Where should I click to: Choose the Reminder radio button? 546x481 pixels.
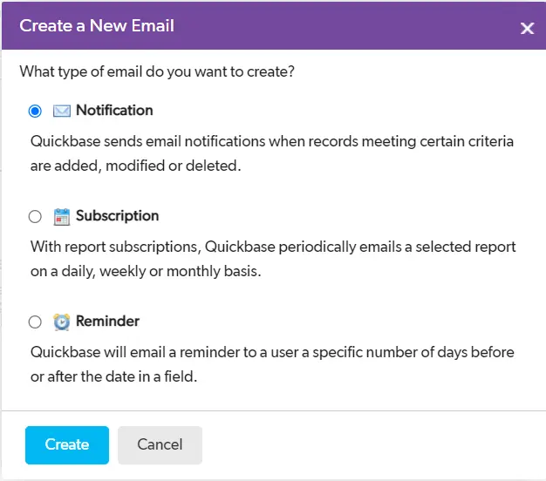pos(35,322)
